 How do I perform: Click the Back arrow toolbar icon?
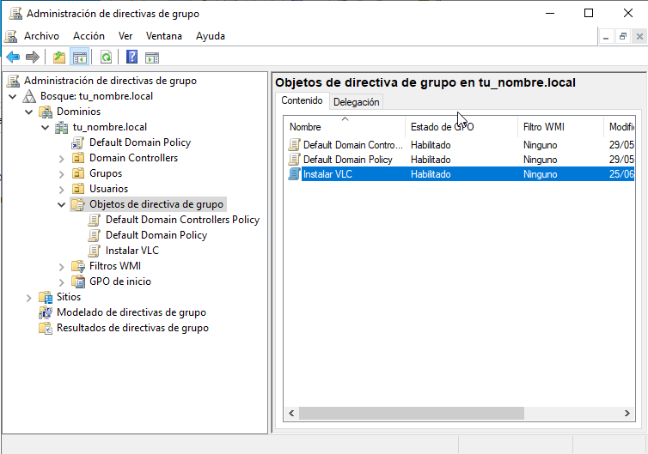pyautogui.click(x=13, y=57)
